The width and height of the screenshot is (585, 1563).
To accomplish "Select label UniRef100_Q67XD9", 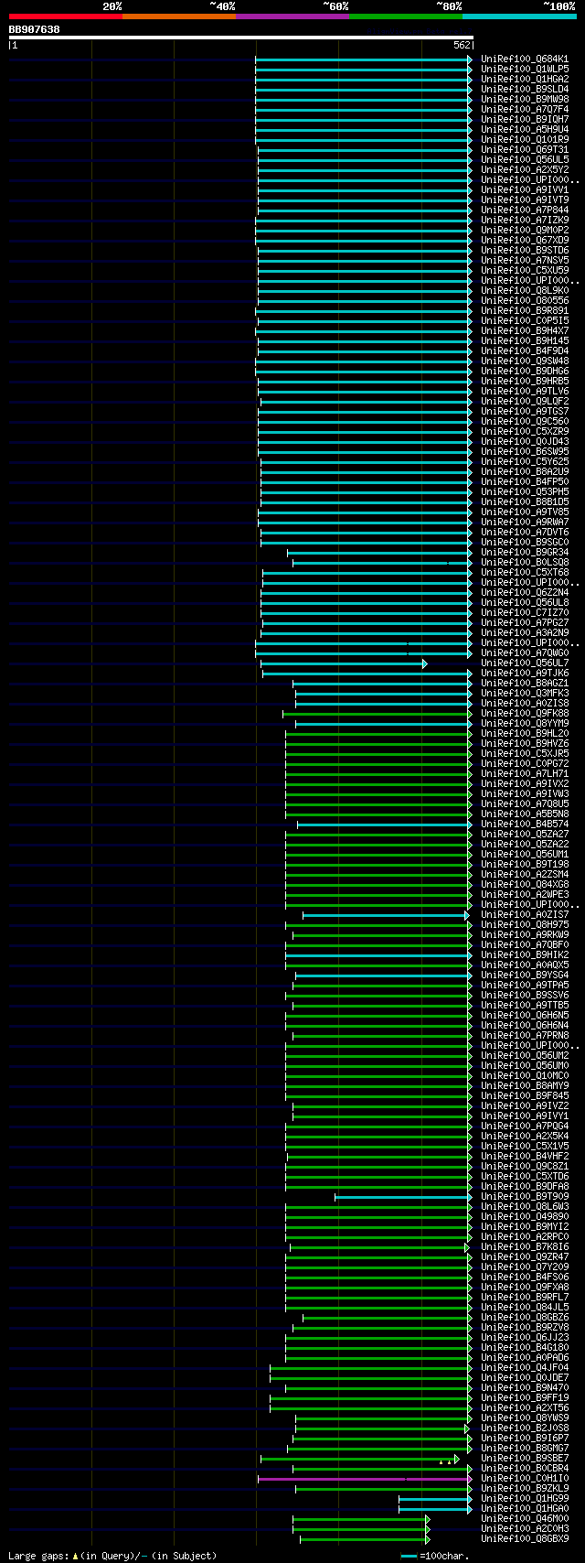I will (x=525, y=241).
